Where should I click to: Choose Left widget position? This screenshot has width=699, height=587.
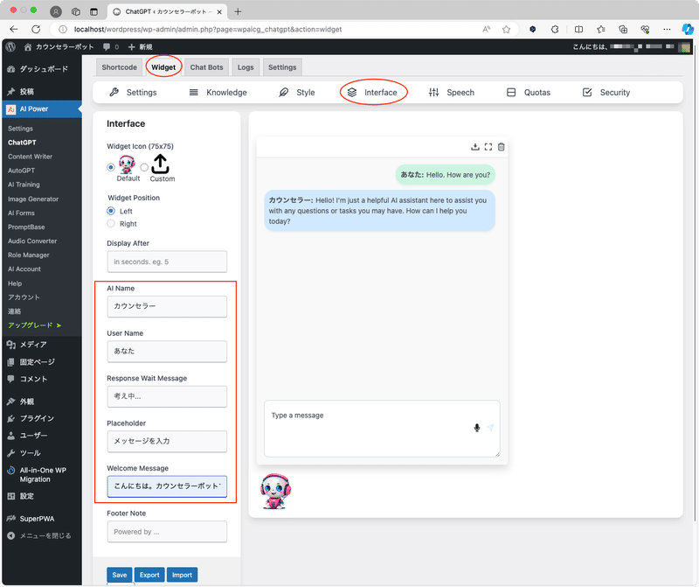click(x=111, y=211)
